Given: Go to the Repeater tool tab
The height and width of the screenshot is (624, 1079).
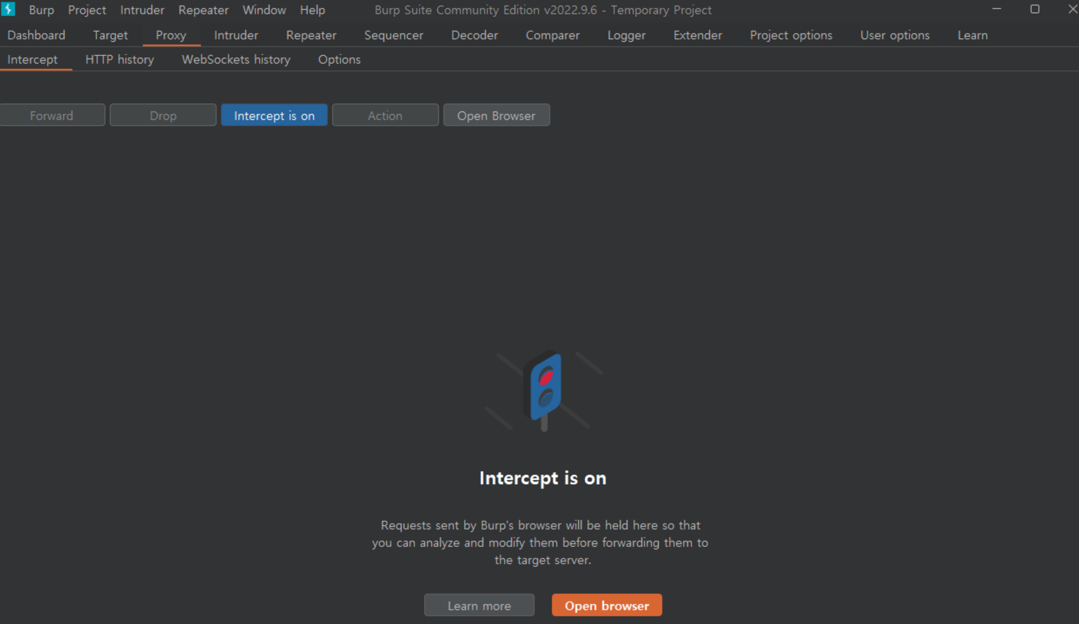Looking at the screenshot, I should click(311, 35).
